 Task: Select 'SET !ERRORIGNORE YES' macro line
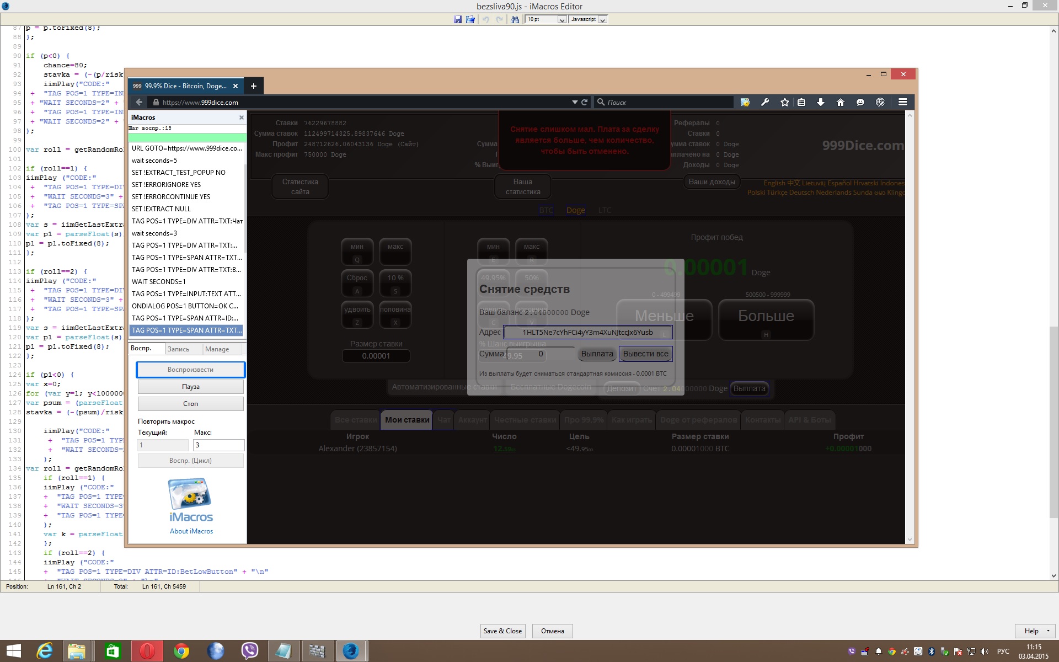[186, 185]
